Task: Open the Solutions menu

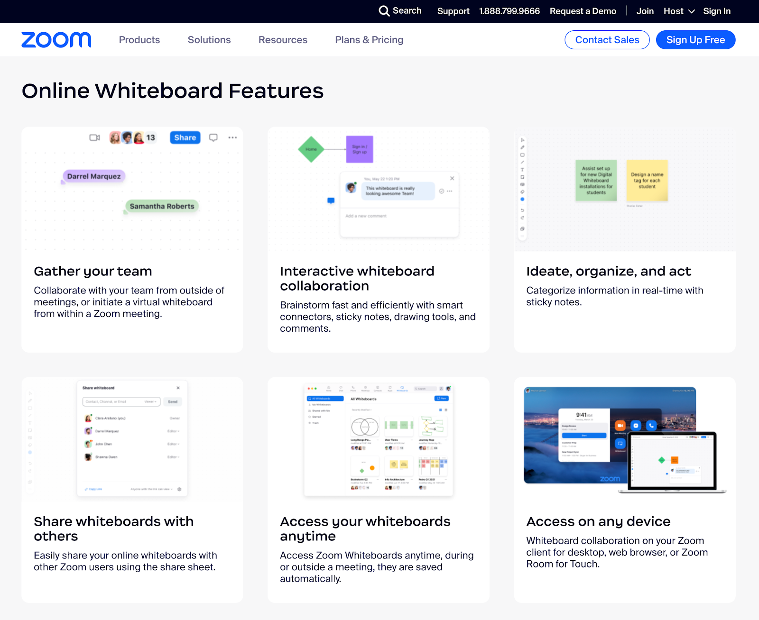Action: click(x=209, y=40)
